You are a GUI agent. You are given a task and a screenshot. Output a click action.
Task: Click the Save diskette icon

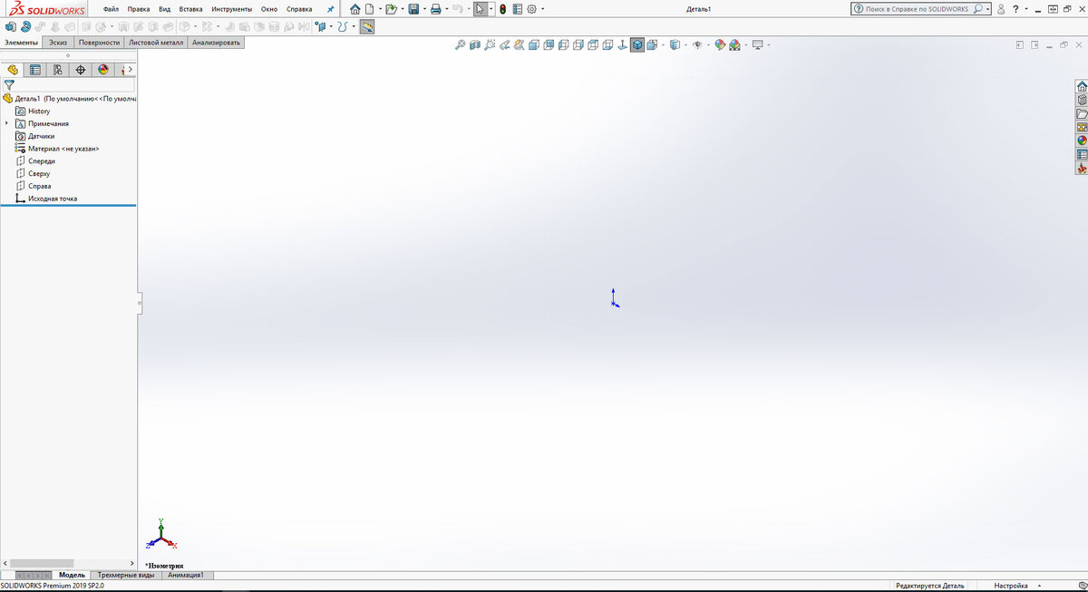click(413, 9)
